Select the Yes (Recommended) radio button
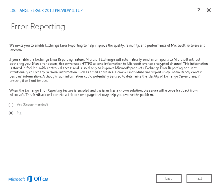 tap(11, 105)
